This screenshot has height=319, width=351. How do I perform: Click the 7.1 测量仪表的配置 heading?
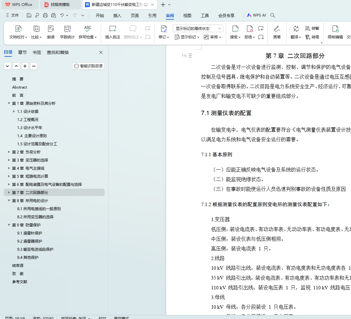pyautogui.click(x=226, y=113)
